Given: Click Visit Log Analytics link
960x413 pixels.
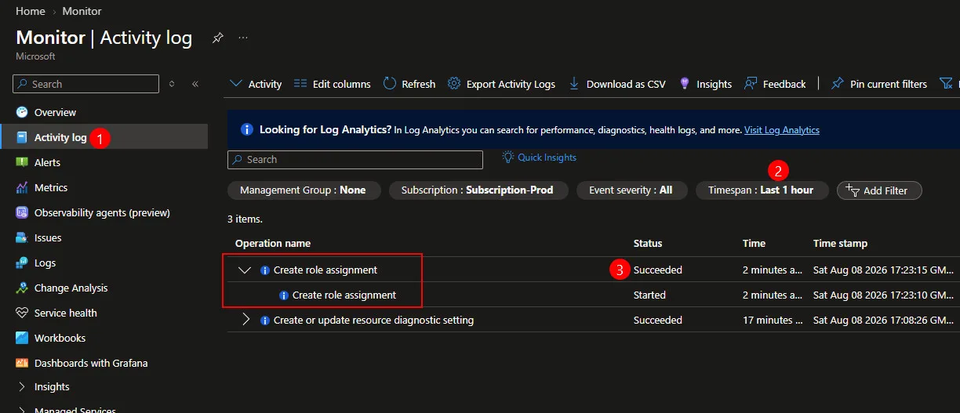Looking at the screenshot, I should click(781, 130).
